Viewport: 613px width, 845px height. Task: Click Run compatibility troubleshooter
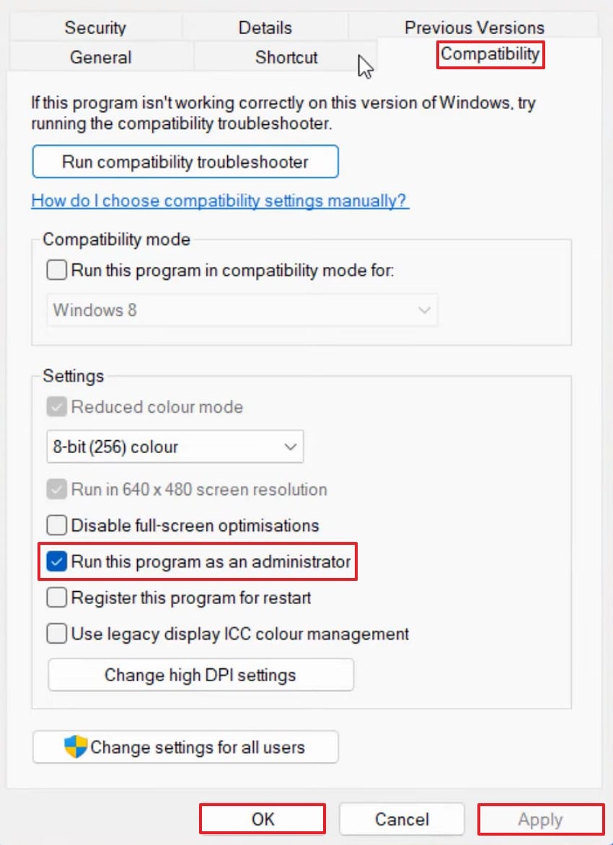[185, 161]
